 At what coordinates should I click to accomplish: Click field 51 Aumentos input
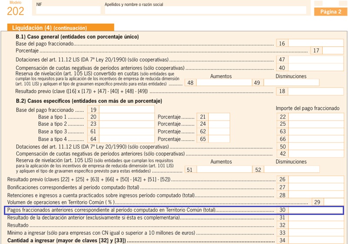[x=224, y=170]
